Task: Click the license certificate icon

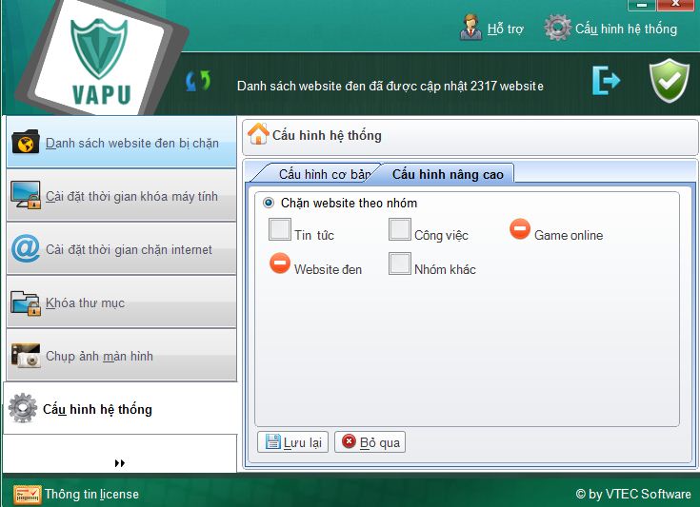Action: coord(28,494)
